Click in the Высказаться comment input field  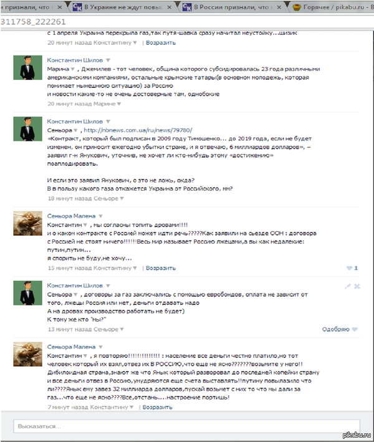click(186, 426)
